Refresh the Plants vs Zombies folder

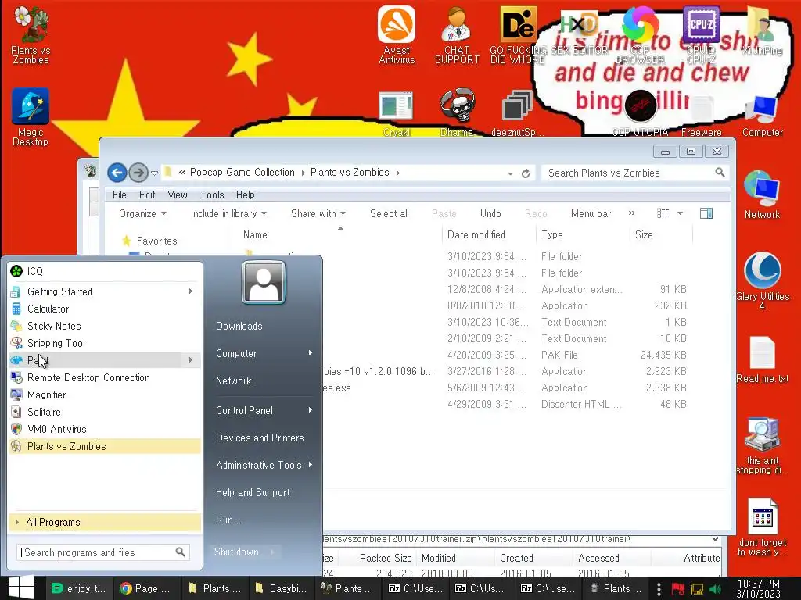526,173
